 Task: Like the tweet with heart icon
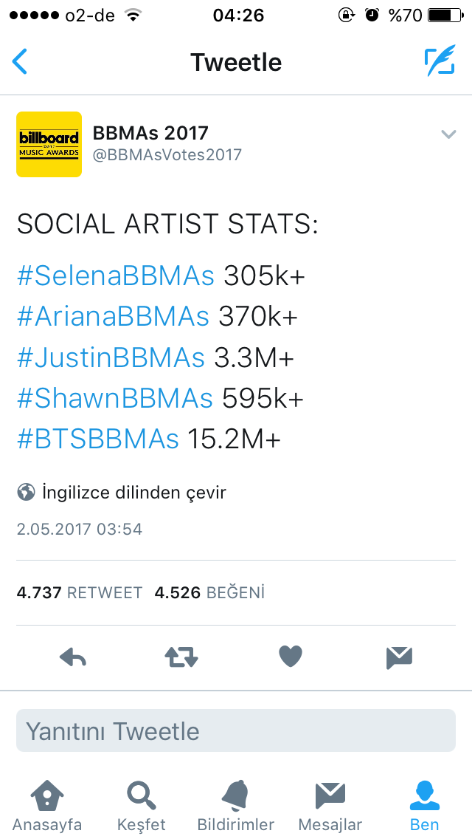pos(291,657)
